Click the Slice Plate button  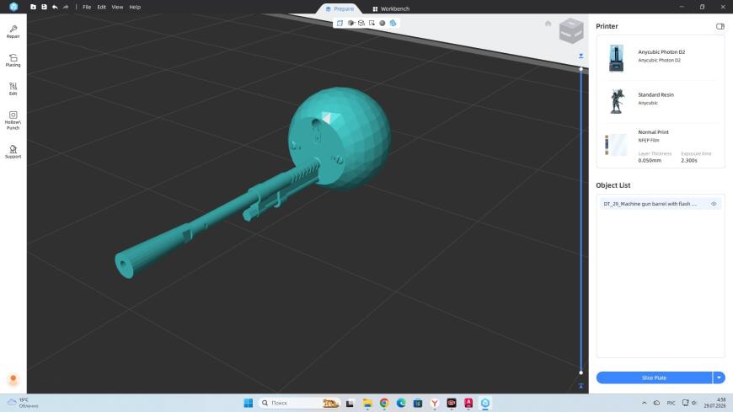coord(654,377)
